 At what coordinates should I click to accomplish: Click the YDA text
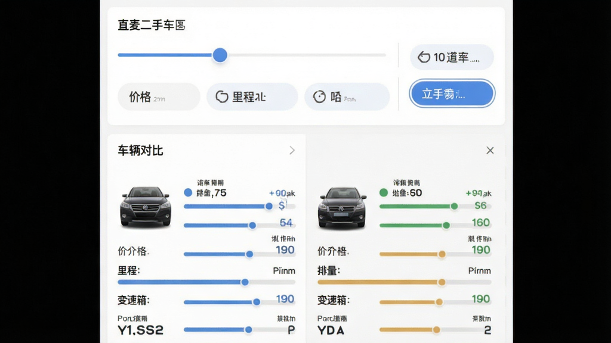(331, 330)
